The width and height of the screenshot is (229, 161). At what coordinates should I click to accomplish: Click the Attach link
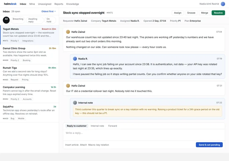(x=83, y=145)
